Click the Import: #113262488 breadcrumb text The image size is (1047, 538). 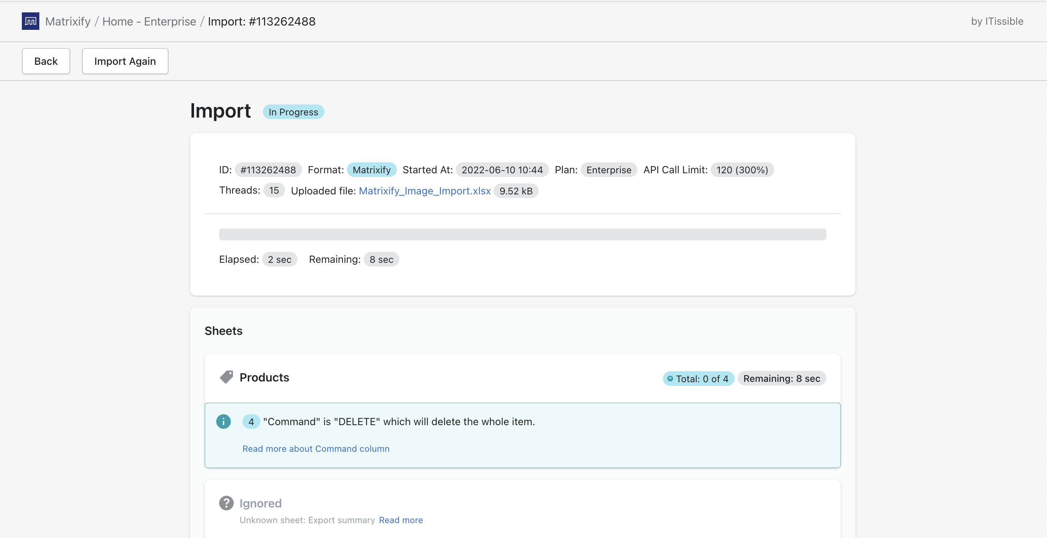[x=262, y=21]
